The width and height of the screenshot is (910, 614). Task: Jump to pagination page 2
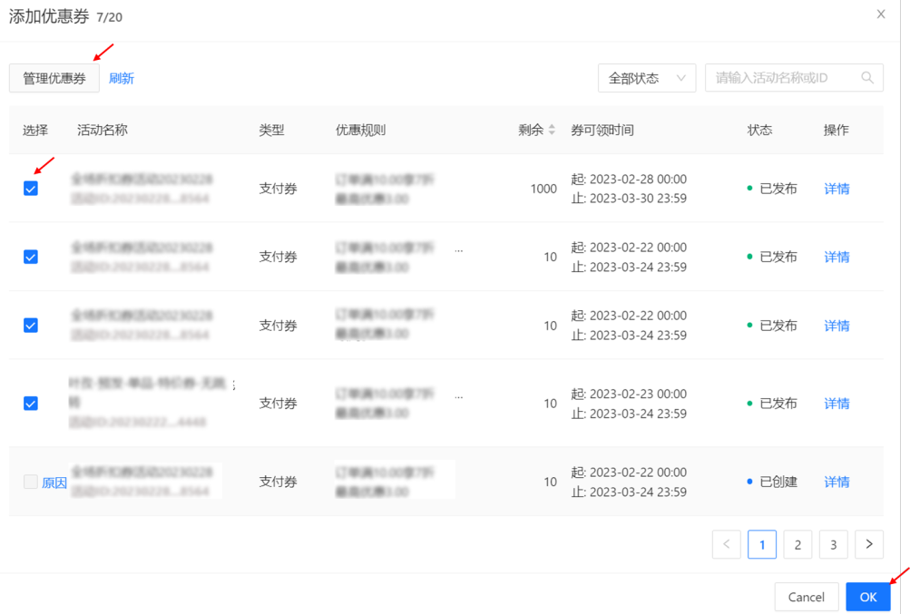point(797,544)
